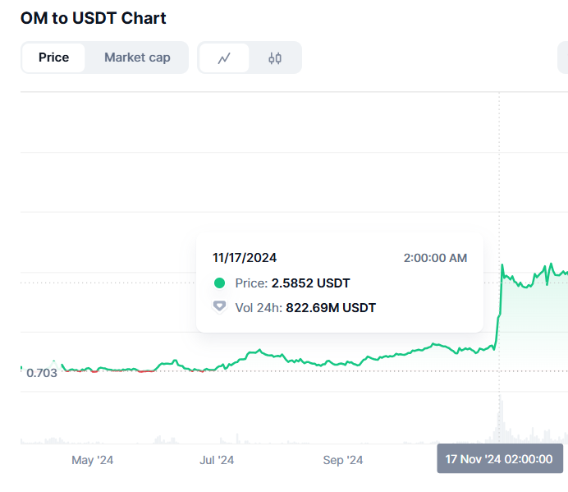The width and height of the screenshot is (568, 492).
Task: Click the July price peak on the chart line
Action: pos(259,350)
